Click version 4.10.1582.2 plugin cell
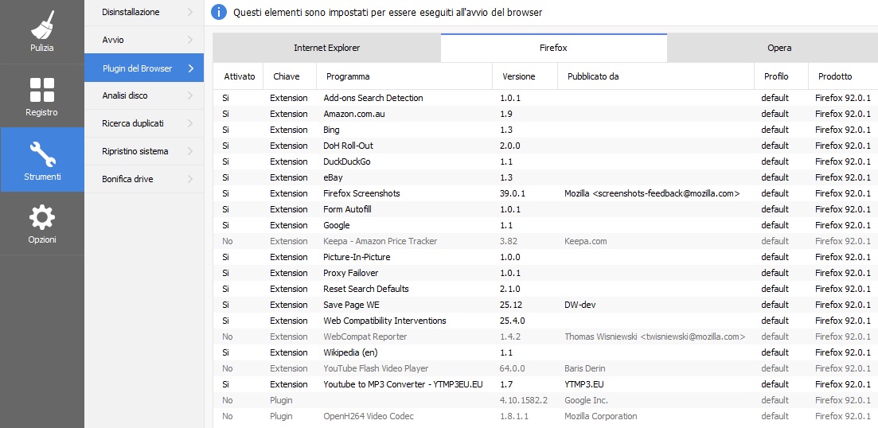The image size is (878, 428). (x=525, y=401)
